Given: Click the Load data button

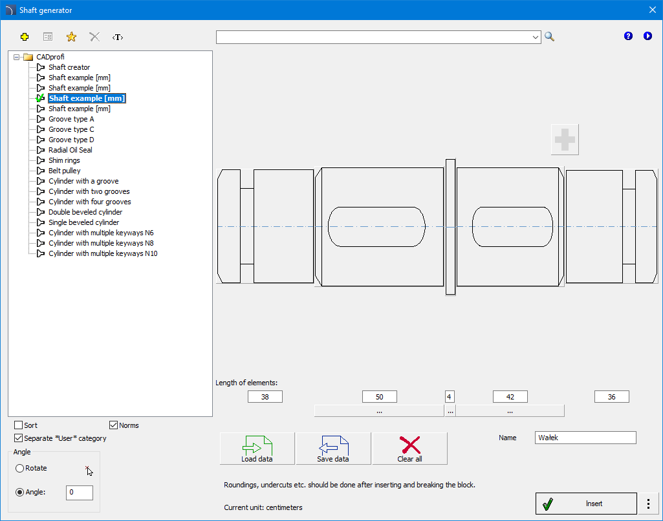Looking at the screenshot, I should (x=257, y=449).
